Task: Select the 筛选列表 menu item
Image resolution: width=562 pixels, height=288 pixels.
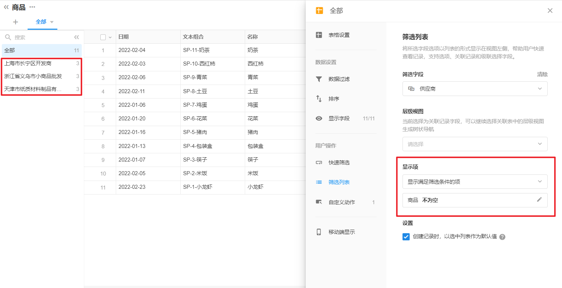Action: (x=339, y=182)
